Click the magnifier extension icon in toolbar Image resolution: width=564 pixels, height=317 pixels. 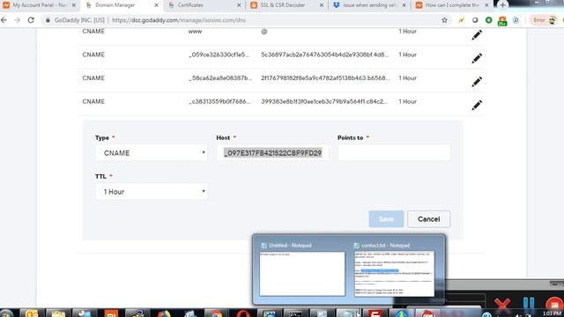[x=516, y=20]
